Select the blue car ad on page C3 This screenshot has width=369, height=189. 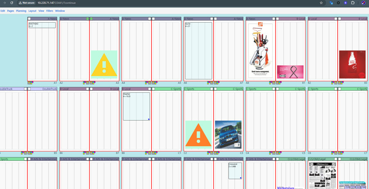pos(228,135)
